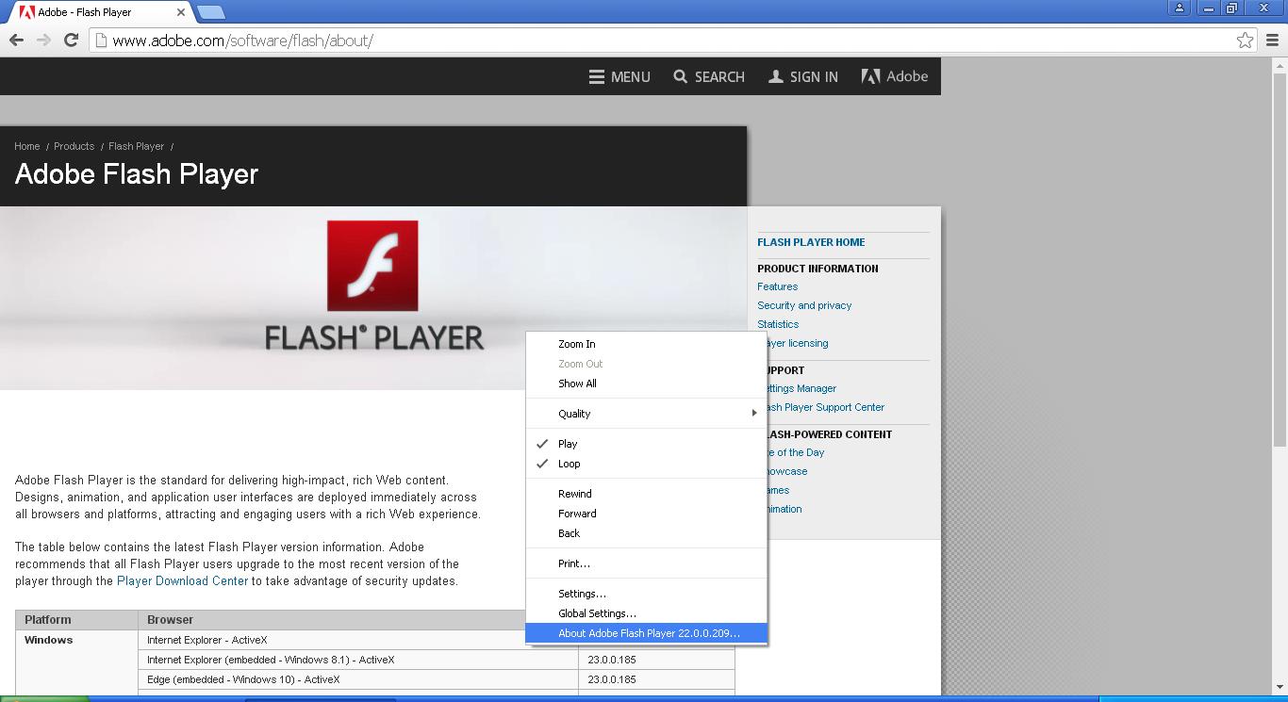Image resolution: width=1288 pixels, height=702 pixels.
Task: Go forward with the browser forward arrow
Action: 43,40
